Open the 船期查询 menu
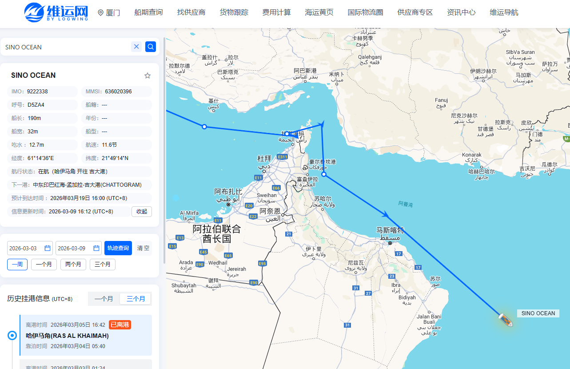The width and height of the screenshot is (570, 369). click(x=148, y=12)
